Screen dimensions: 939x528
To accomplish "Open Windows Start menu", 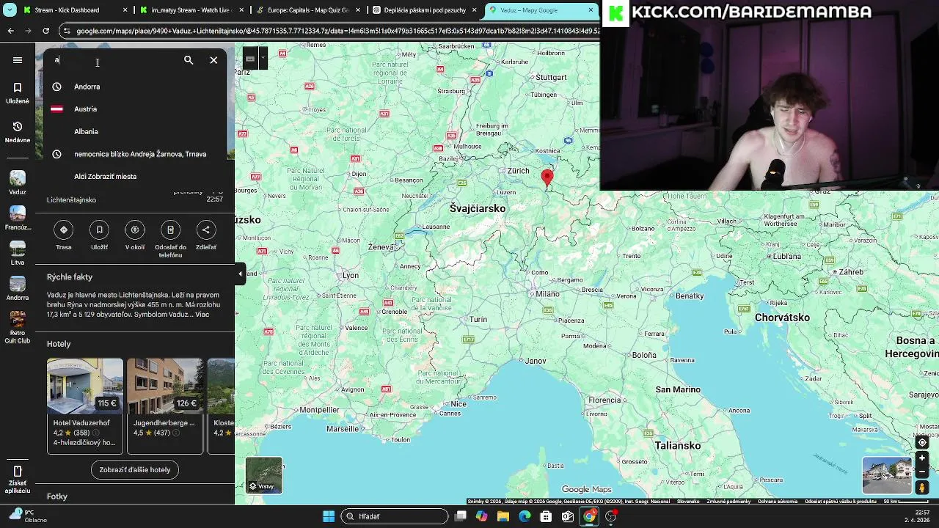I will tap(329, 516).
